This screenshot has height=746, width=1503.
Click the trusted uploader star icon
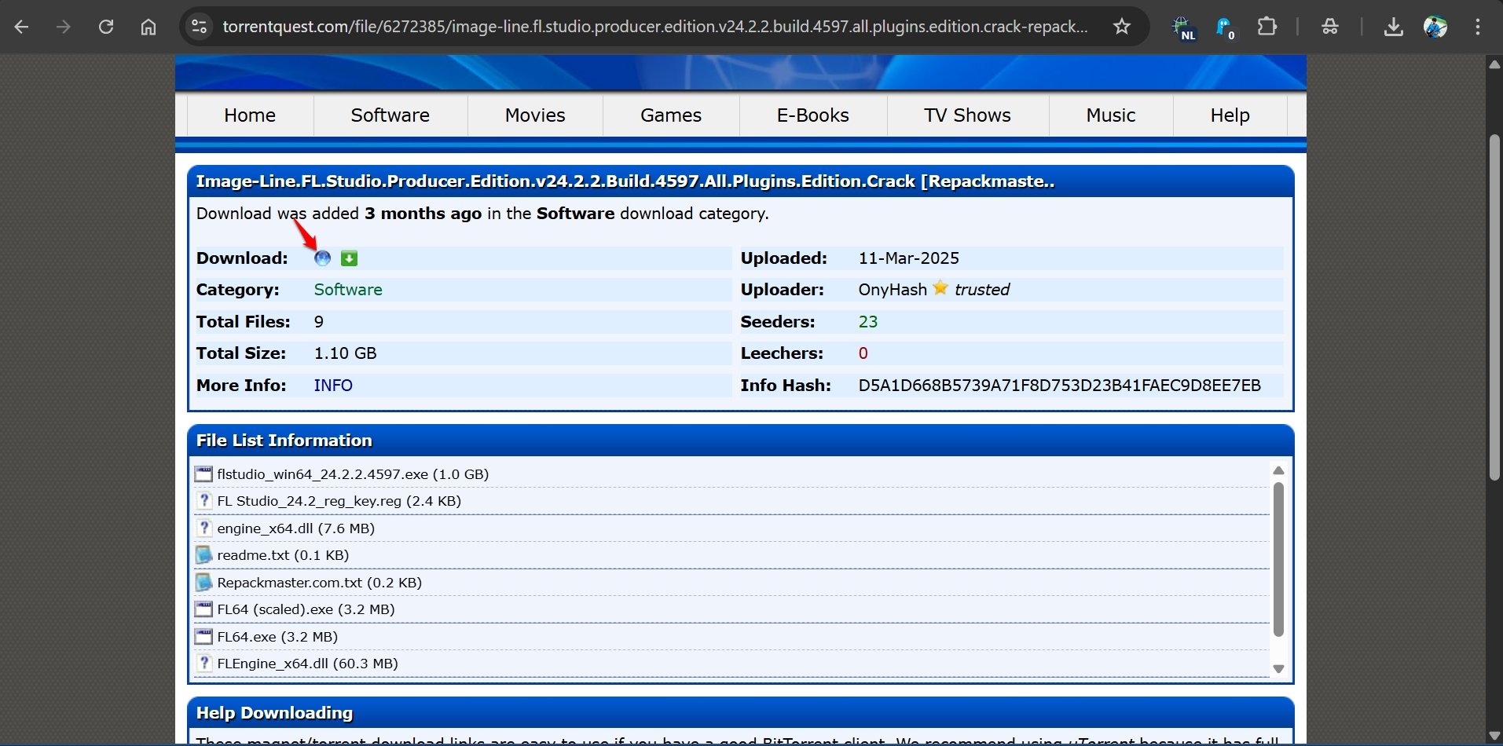pyautogui.click(x=940, y=288)
